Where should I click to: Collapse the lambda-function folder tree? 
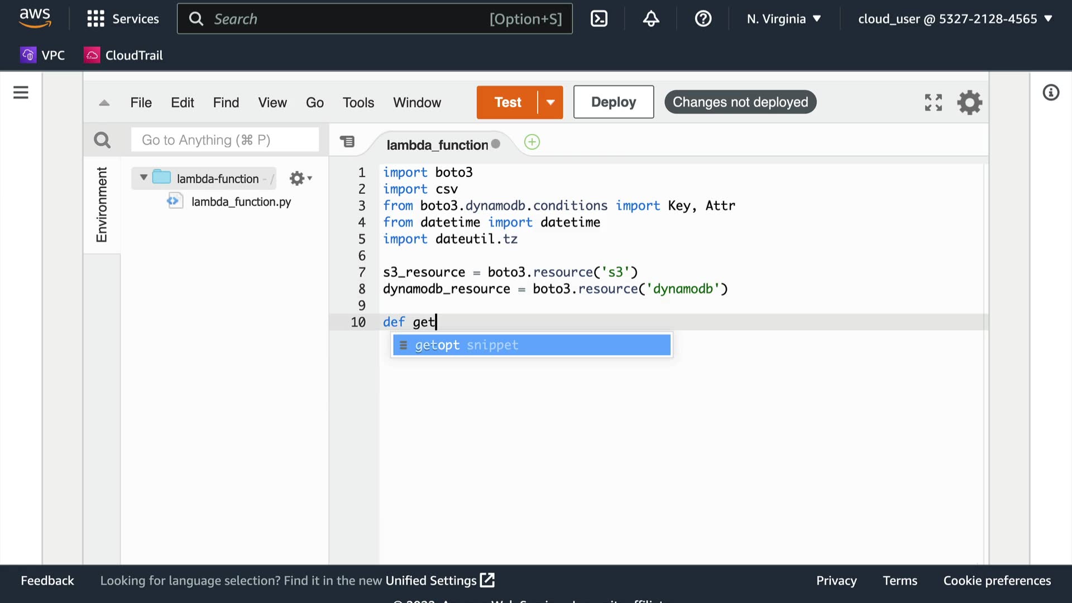click(x=143, y=178)
